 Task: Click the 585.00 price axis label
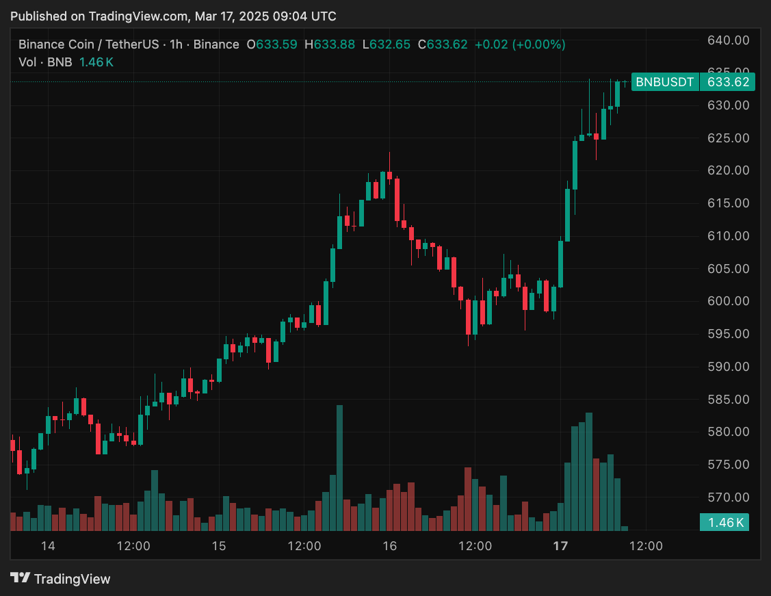click(x=728, y=400)
